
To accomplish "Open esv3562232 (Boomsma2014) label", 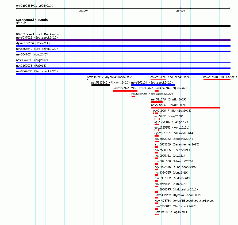I will (174, 139).
